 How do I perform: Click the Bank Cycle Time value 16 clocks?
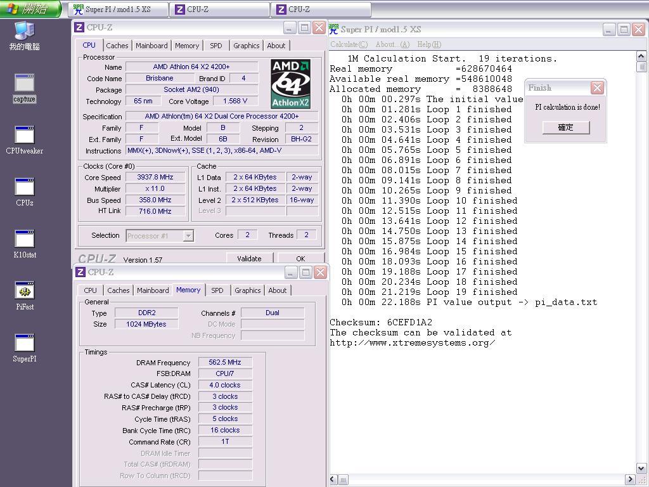pyautogui.click(x=225, y=431)
